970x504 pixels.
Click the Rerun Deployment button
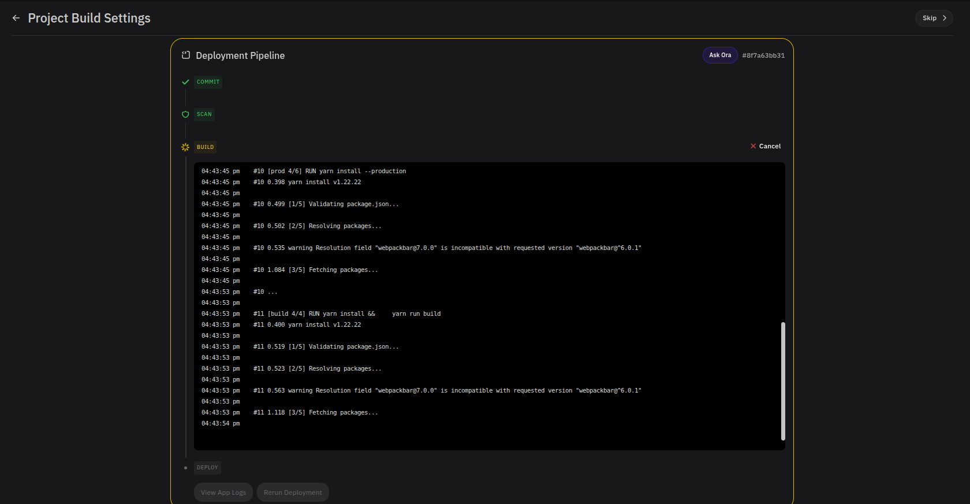pyautogui.click(x=293, y=492)
